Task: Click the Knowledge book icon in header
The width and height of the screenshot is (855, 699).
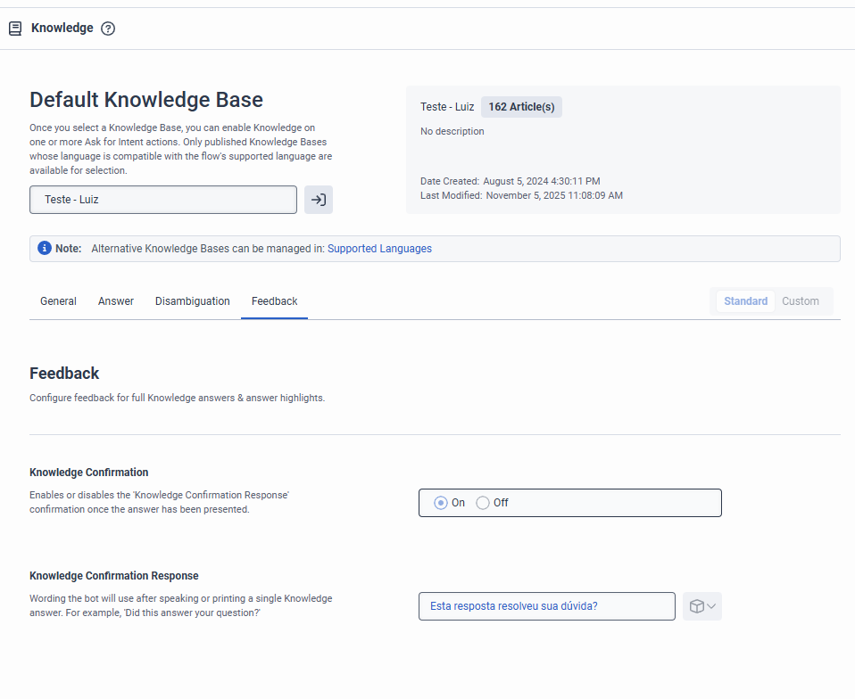Action: [x=15, y=29]
